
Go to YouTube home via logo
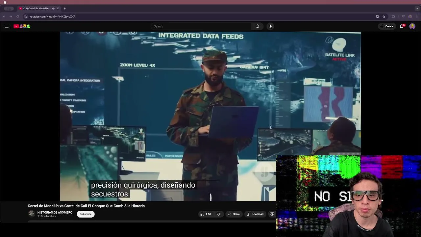pyautogui.click(x=22, y=26)
